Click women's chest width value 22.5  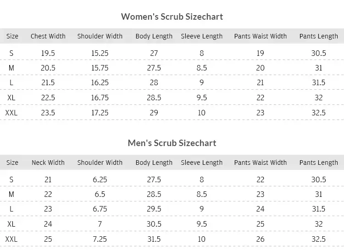[48, 98]
